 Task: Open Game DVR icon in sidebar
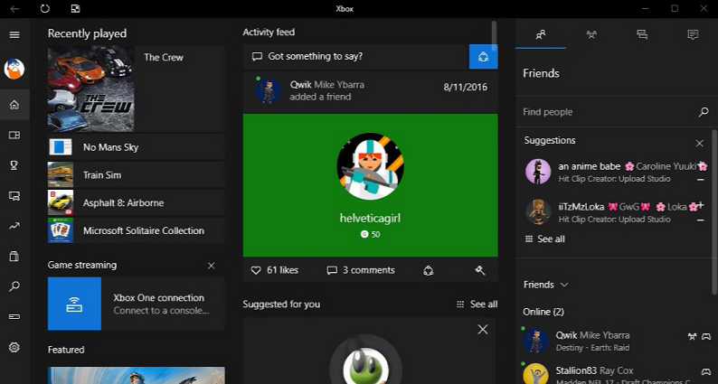tap(14, 196)
